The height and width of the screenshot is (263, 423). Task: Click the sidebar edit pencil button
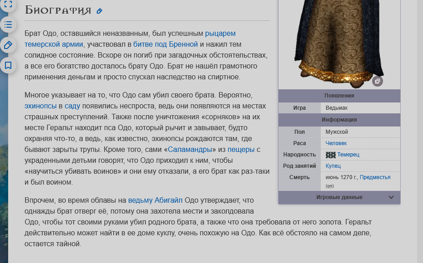click(8, 45)
